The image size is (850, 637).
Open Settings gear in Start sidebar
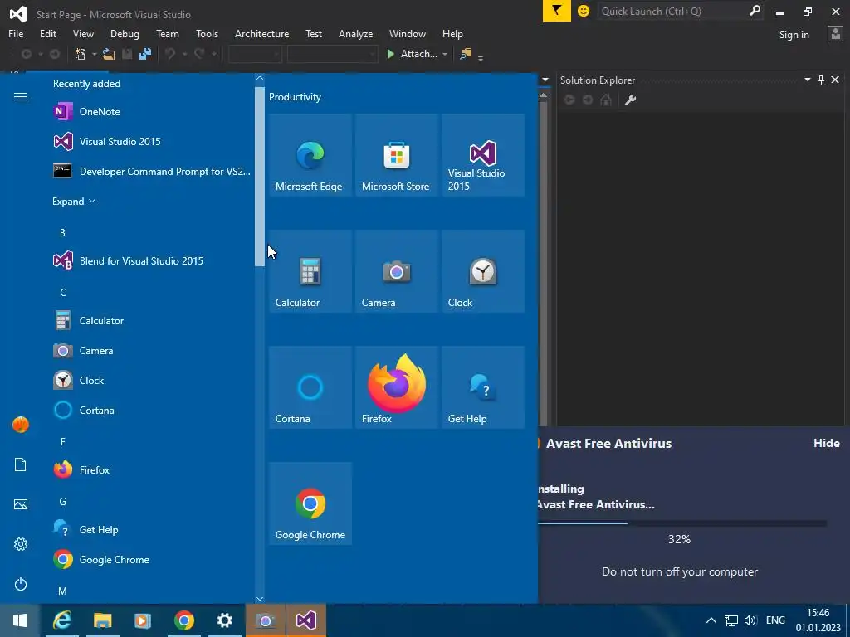pos(21,544)
